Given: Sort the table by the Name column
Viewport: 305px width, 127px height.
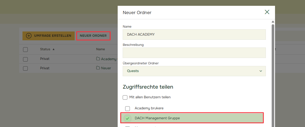Looking at the screenshot, I should (100, 49).
